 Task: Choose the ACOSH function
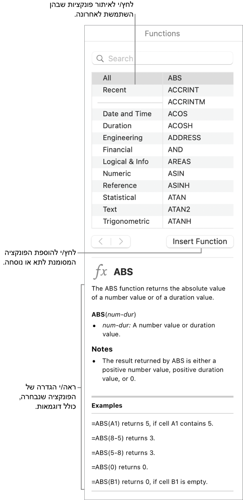180,126
